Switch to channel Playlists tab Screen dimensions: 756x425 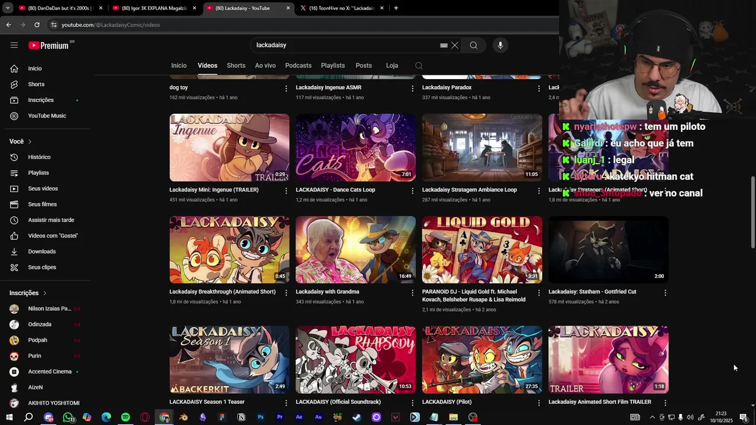[333, 66]
